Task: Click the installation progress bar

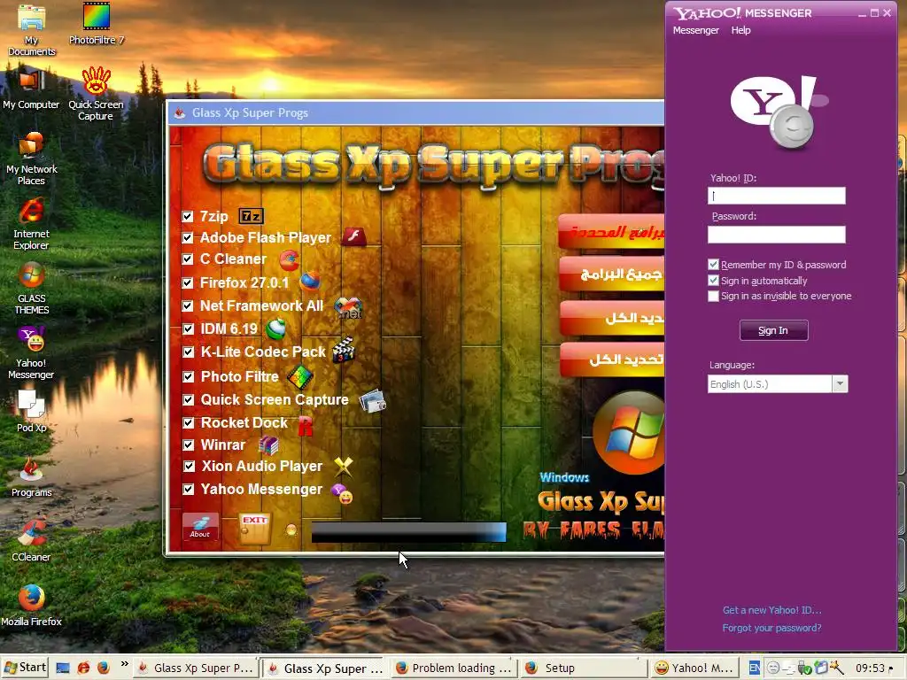Action: click(408, 532)
